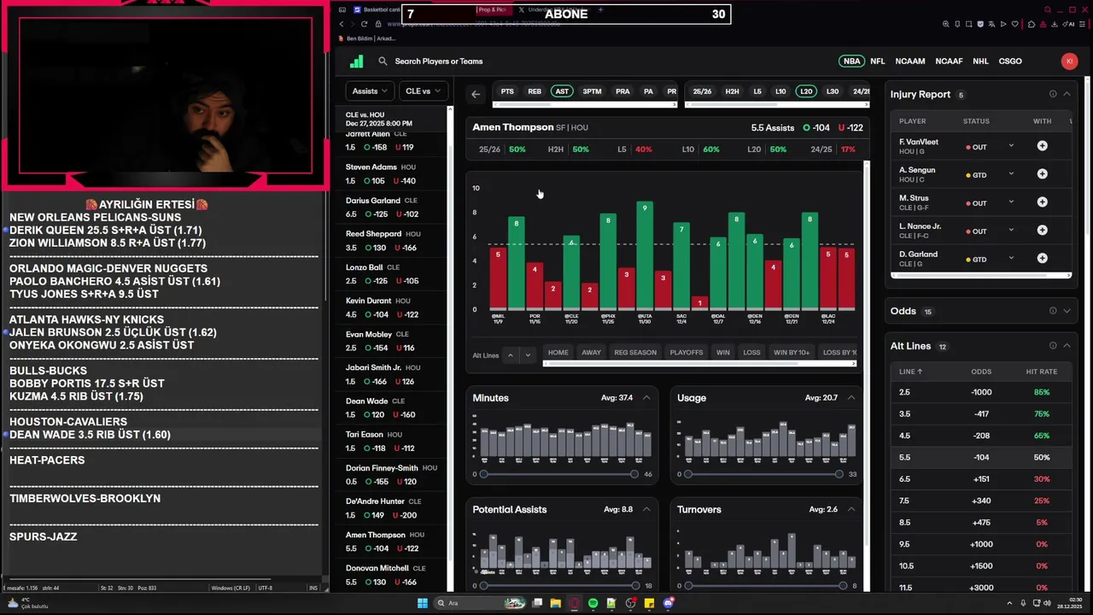Open the CLE vs game dropdown

(x=423, y=91)
